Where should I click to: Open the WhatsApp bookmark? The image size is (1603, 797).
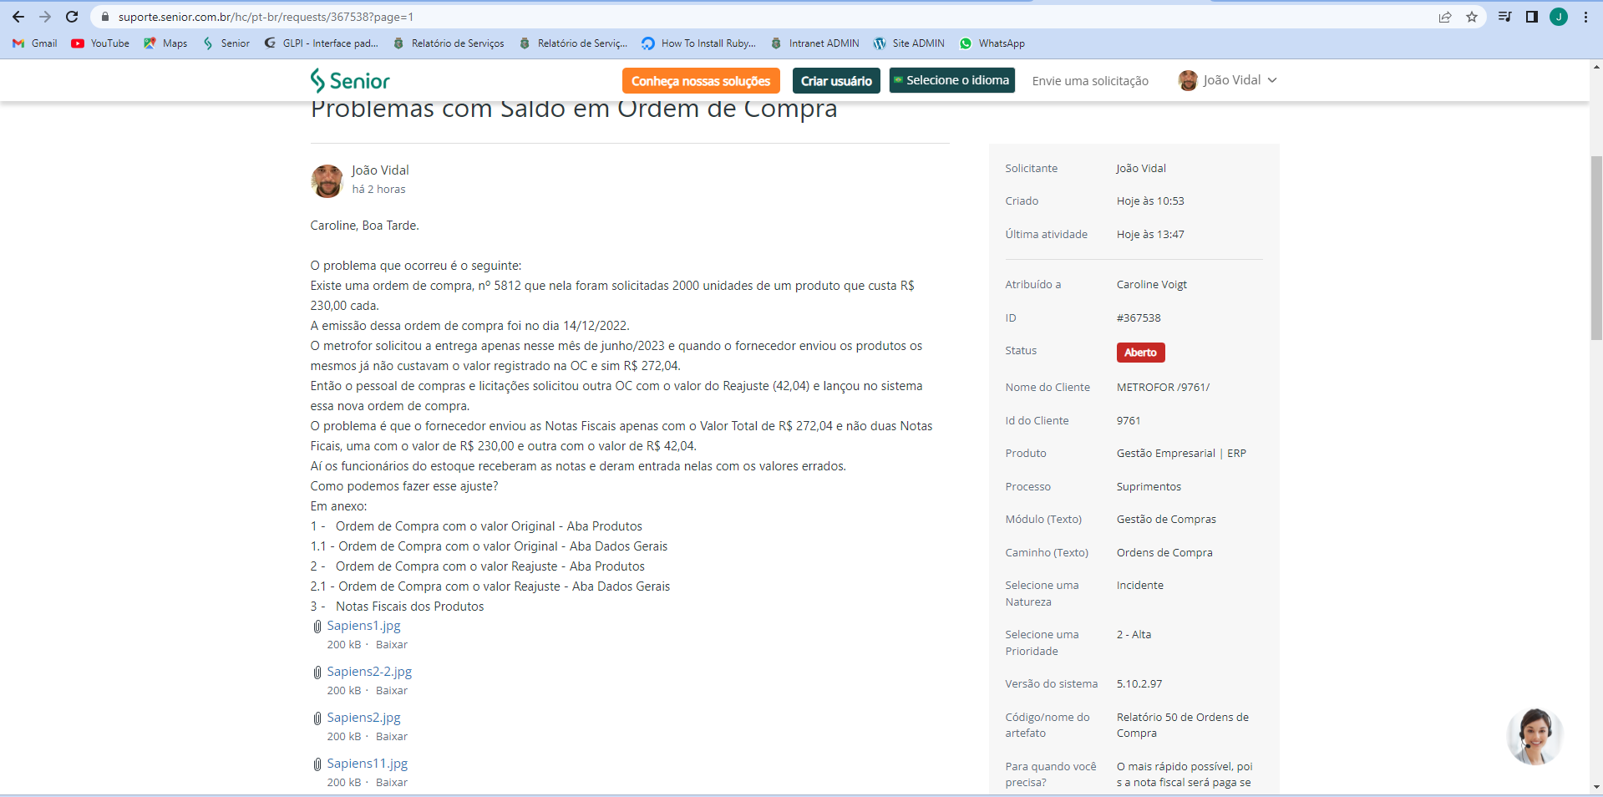[x=992, y=43]
